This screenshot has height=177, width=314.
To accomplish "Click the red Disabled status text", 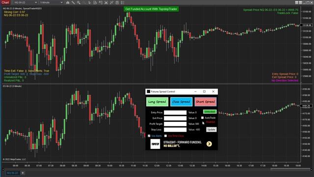I will [x=210, y=122].
